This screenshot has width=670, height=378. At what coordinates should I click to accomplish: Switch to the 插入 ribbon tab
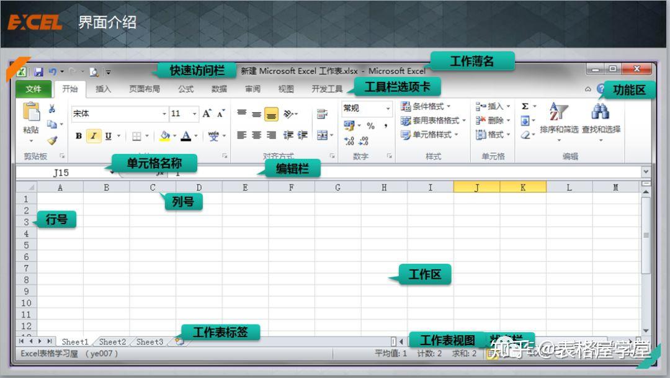point(104,88)
